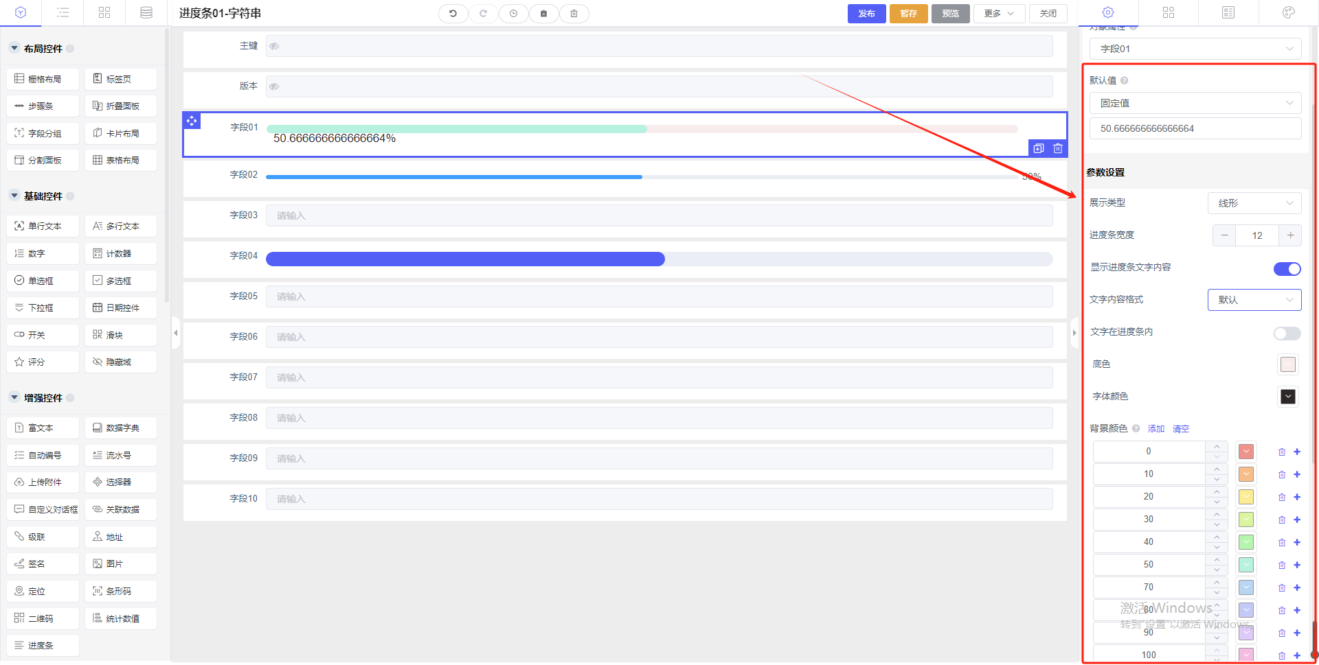Toggle visibility eye icon in 主键 field
This screenshot has height=665, width=1319.
click(x=274, y=46)
